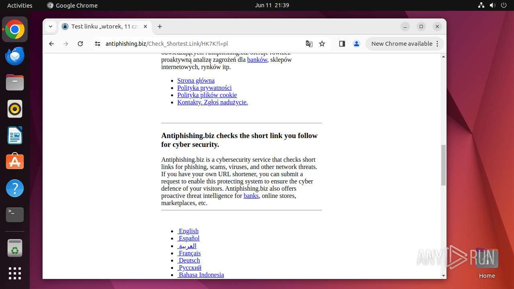Maximize the Chrome window
514x289 pixels.
click(421, 26)
